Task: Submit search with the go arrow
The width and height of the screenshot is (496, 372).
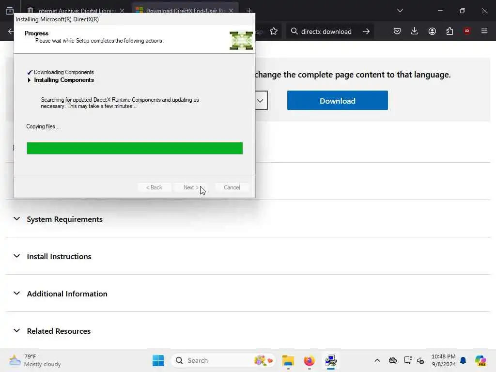Action: tap(366, 31)
